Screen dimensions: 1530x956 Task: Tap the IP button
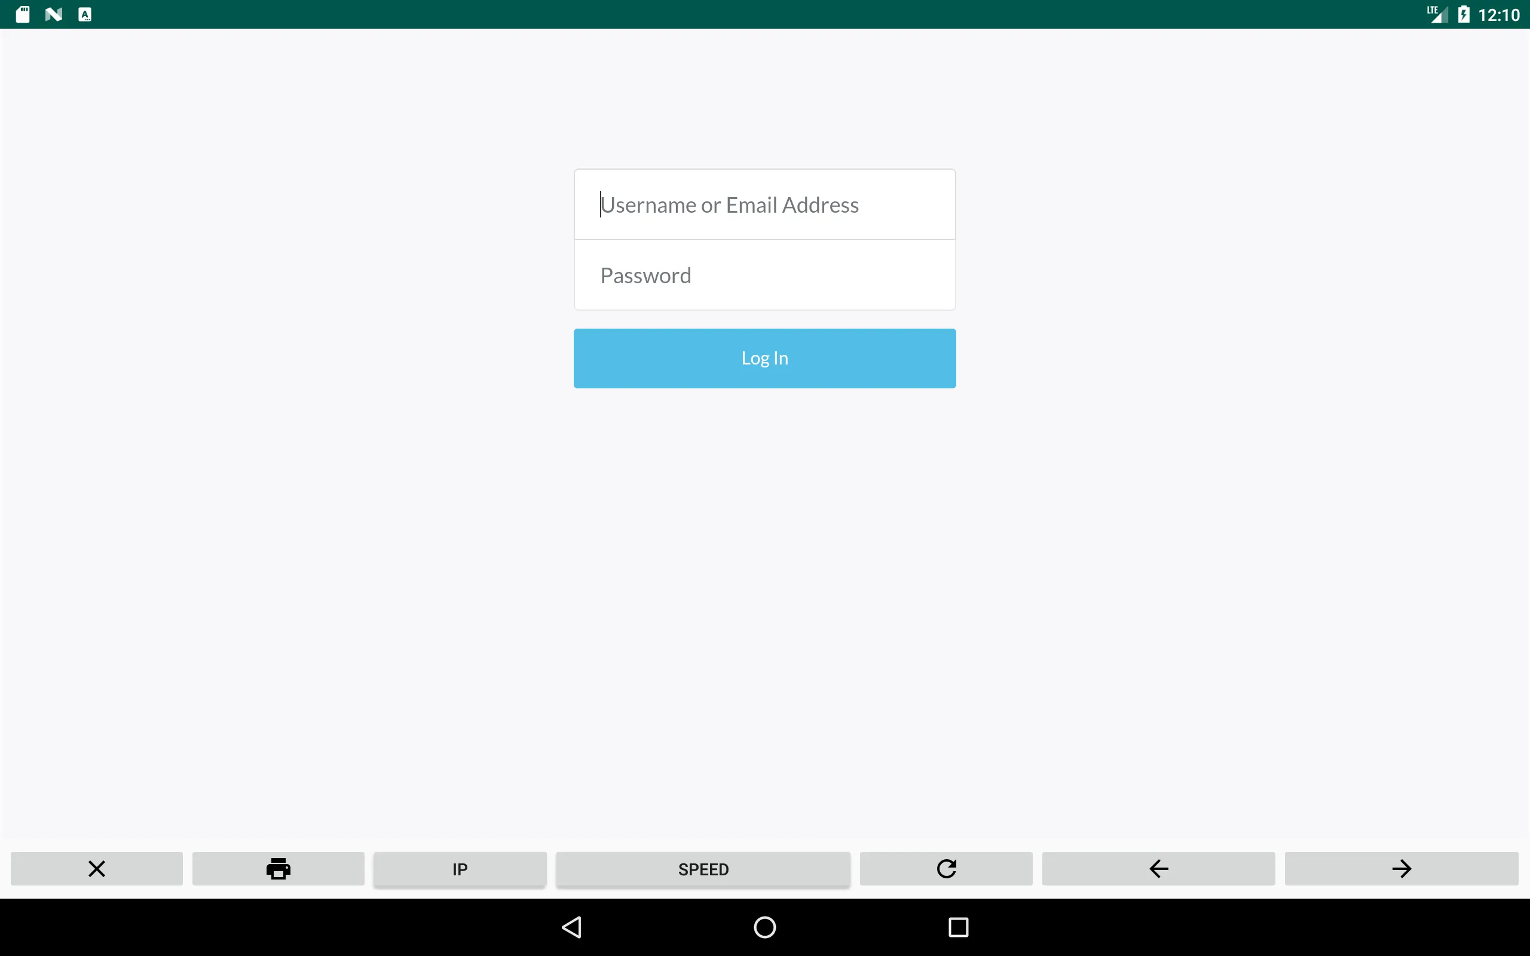(460, 869)
